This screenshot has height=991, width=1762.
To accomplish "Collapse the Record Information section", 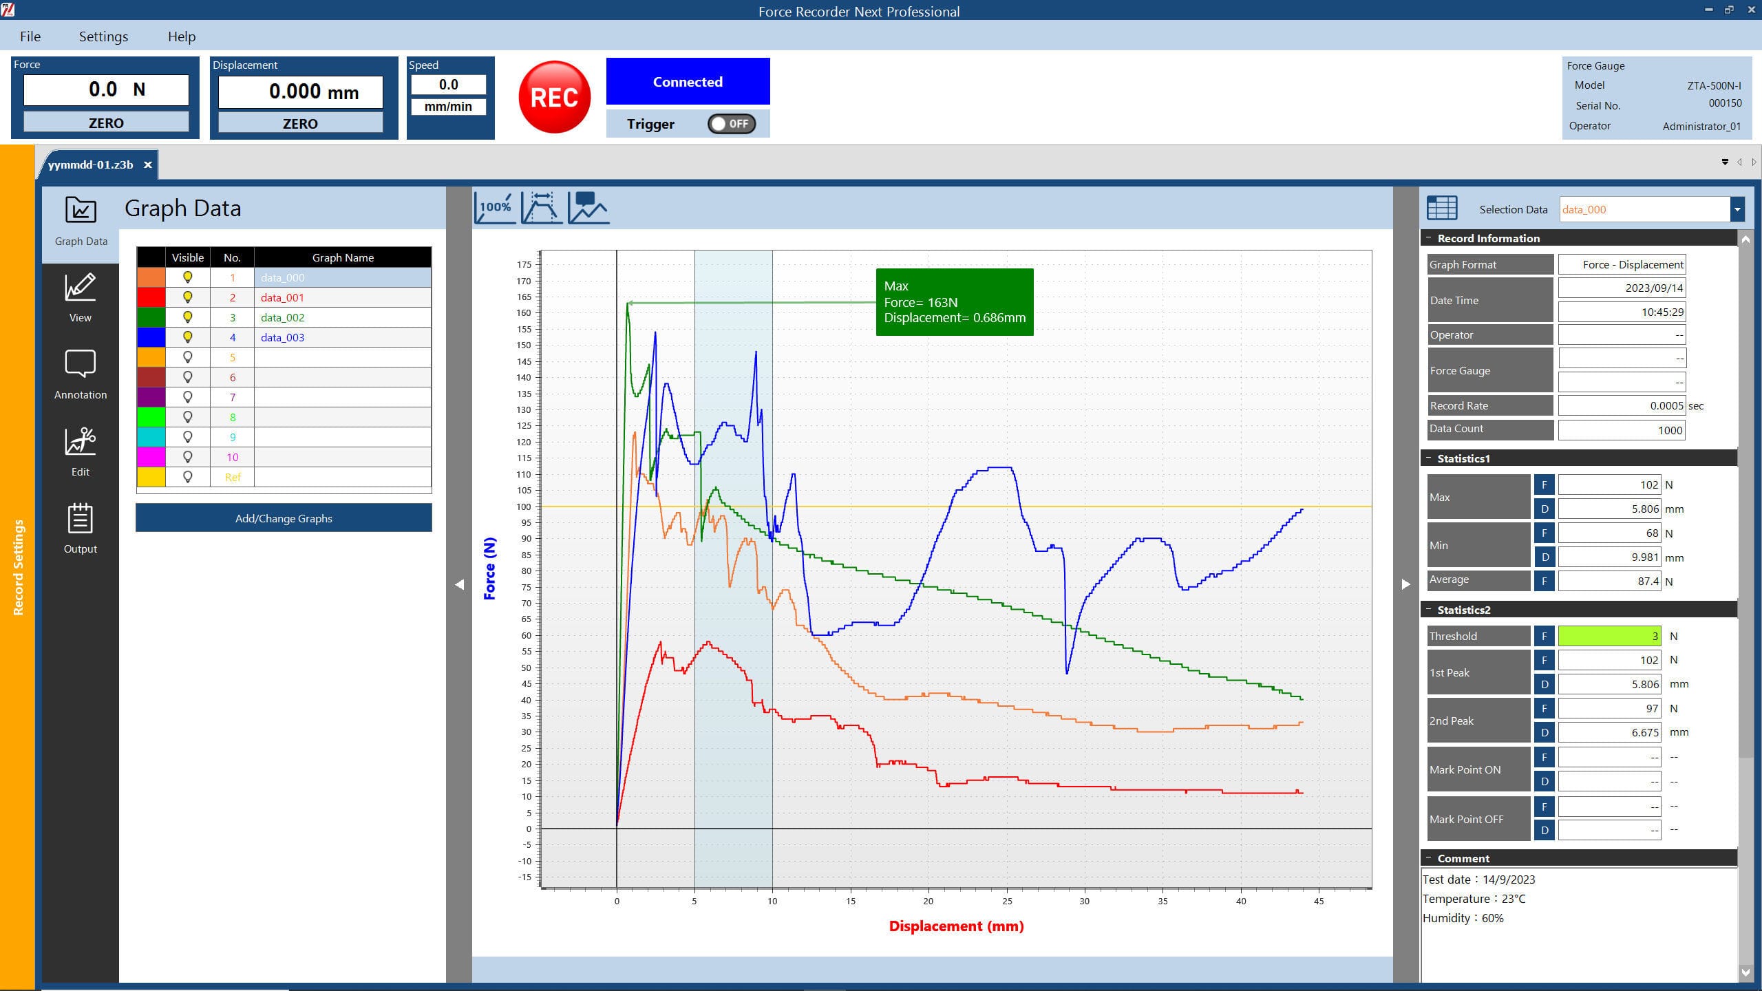I will click(1430, 237).
